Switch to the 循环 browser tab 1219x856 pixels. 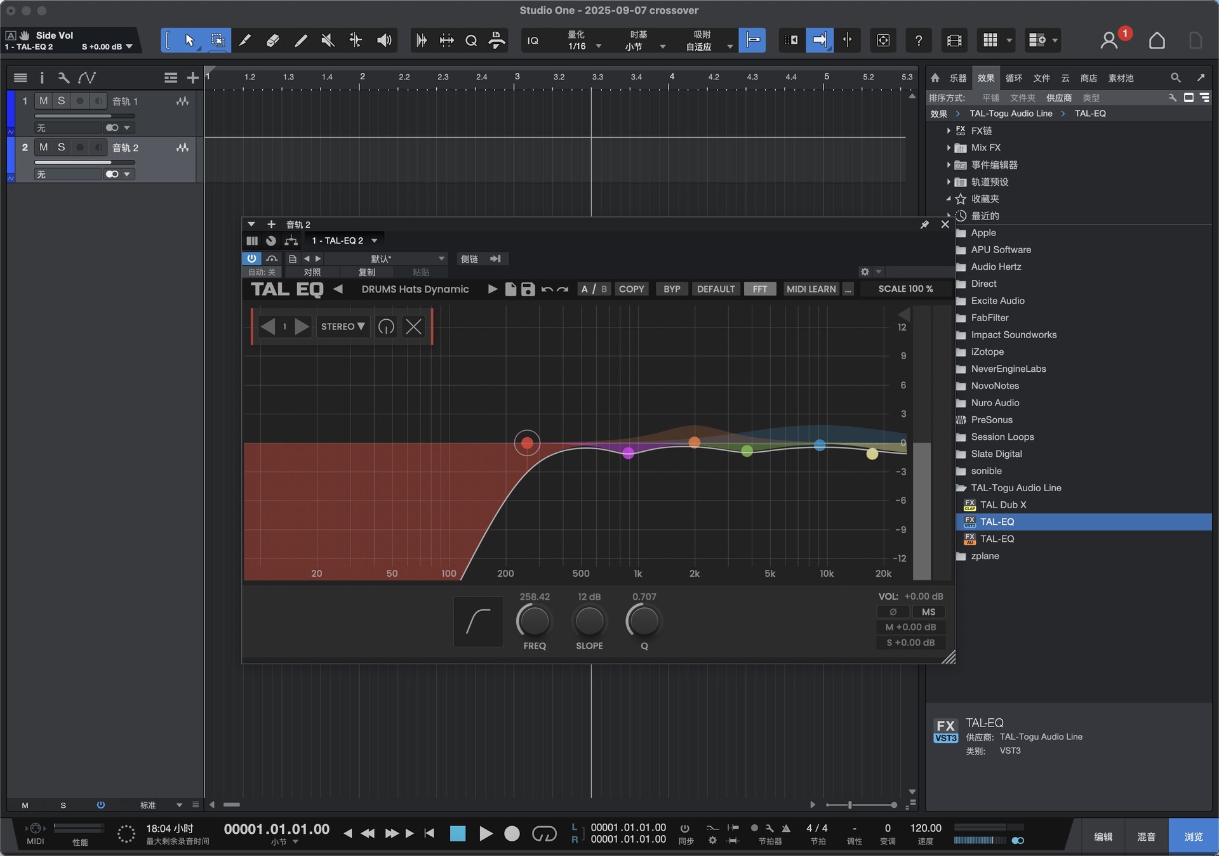click(1013, 78)
